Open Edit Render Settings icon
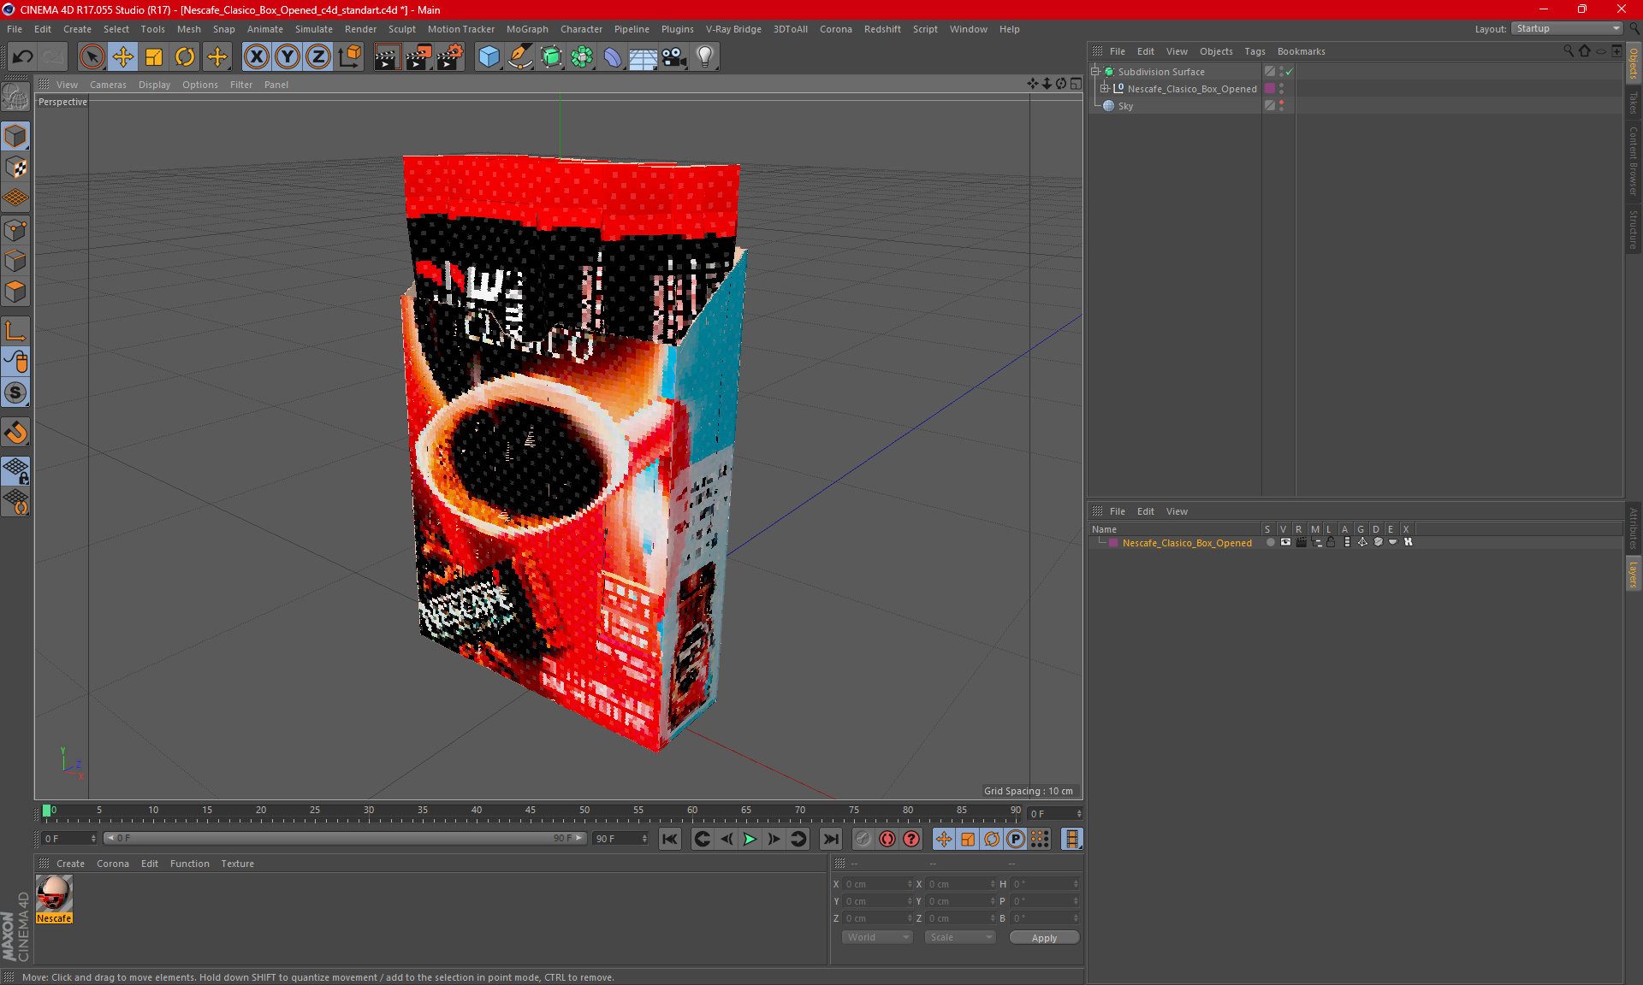 click(450, 56)
